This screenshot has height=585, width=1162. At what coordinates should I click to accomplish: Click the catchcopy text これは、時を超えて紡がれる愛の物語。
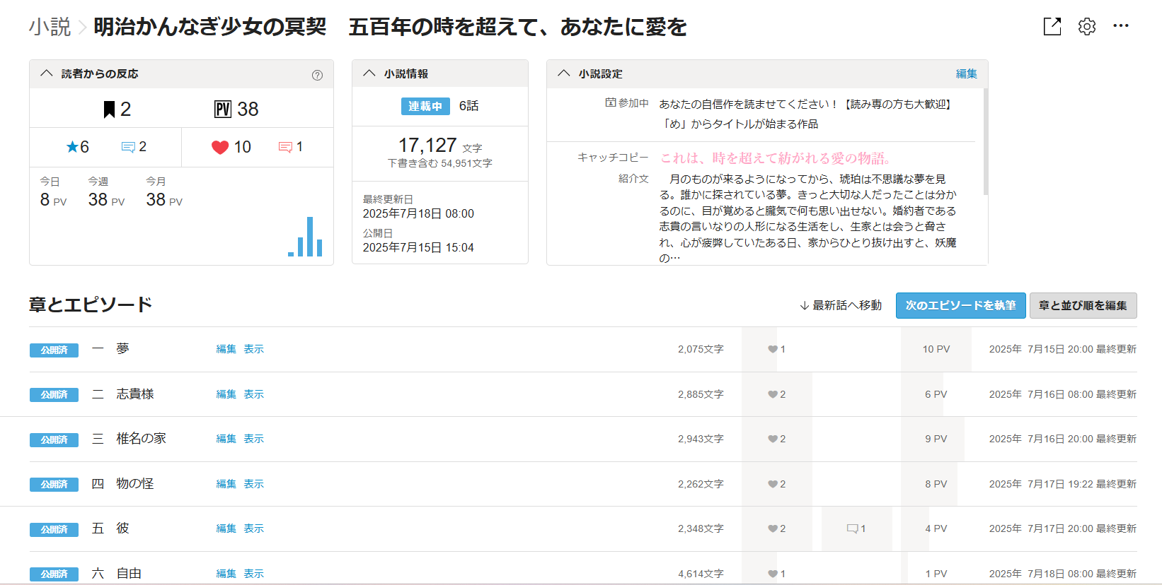pos(776,158)
